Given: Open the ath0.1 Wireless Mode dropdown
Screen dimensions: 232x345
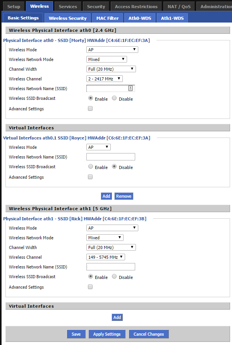Looking at the screenshot, I should [x=98, y=147].
